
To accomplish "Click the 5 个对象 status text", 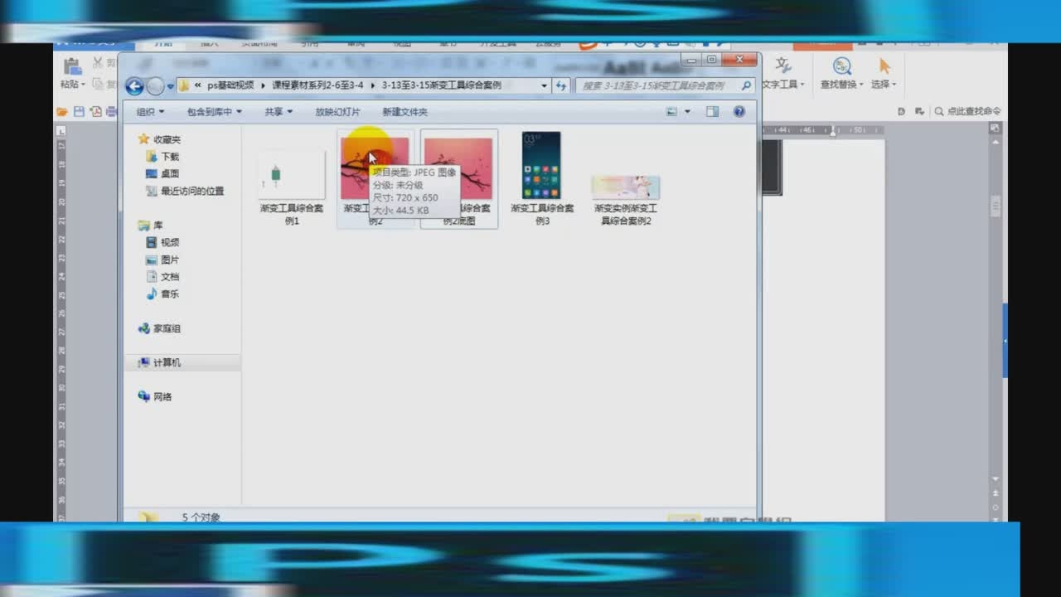I will click(201, 517).
